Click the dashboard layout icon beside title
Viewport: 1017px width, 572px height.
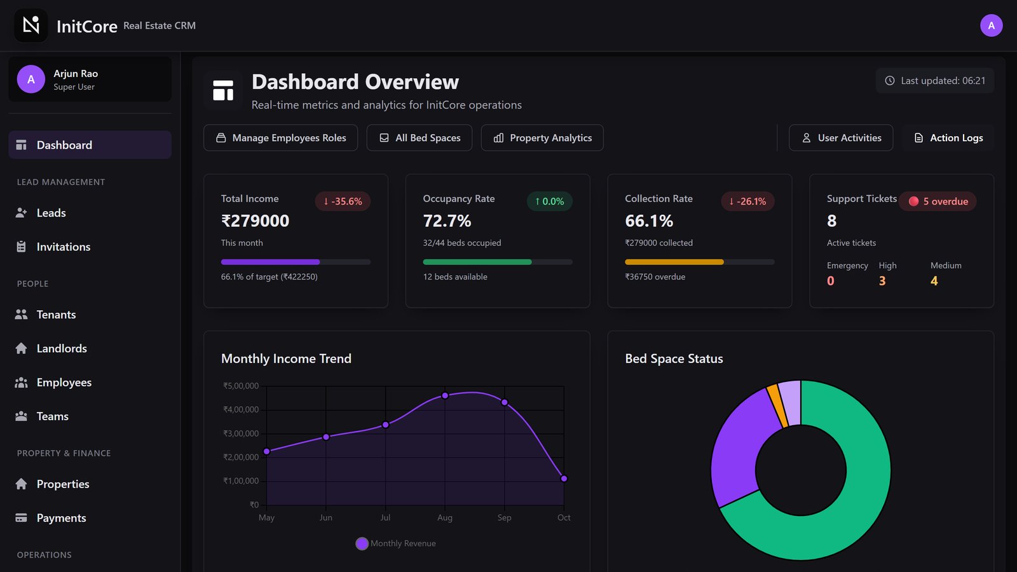click(x=223, y=90)
